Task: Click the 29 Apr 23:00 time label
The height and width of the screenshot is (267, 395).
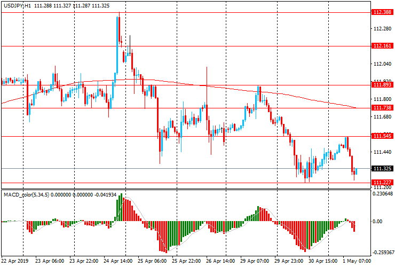Action: [289, 261]
